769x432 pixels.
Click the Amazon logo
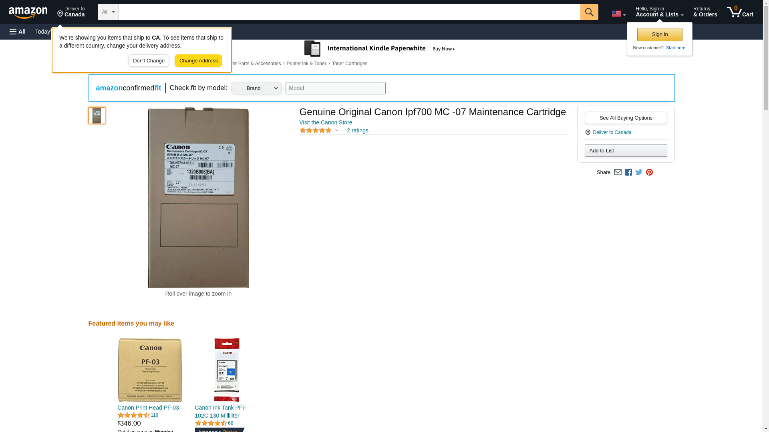pyautogui.click(x=28, y=12)
